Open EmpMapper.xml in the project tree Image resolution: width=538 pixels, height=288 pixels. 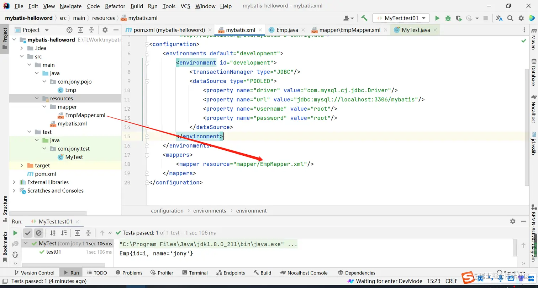click(x=85, y=115)
